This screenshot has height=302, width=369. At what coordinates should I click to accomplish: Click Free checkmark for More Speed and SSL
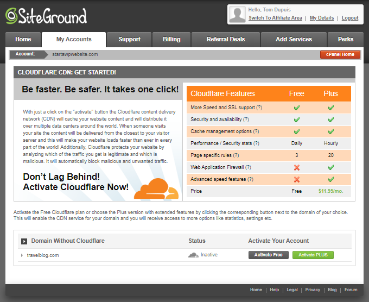click(297, 108)
